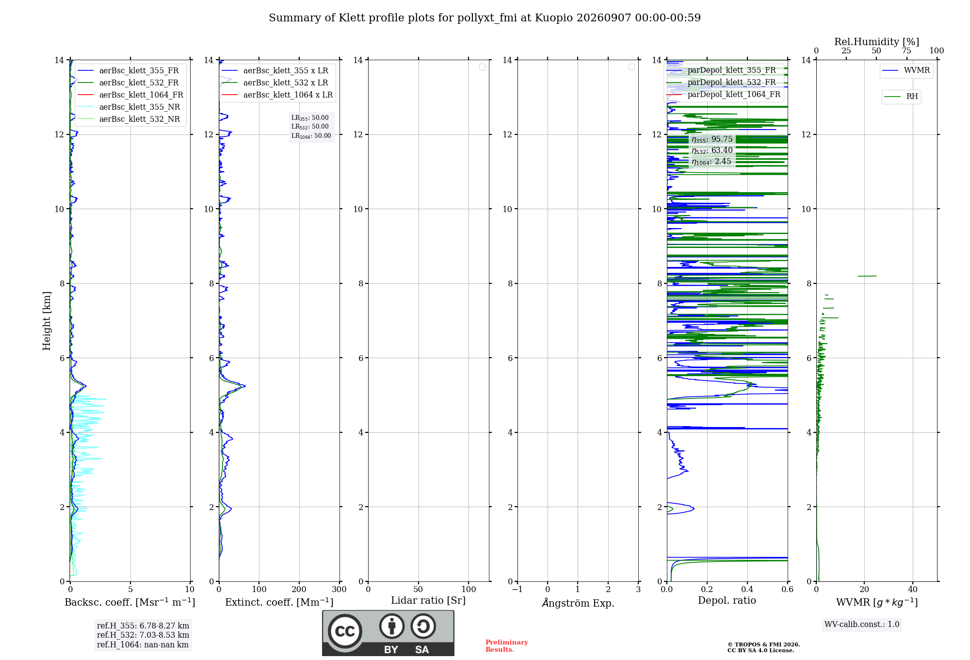Click the aerBsc_klett_355_NR legend entry
Viewport: 970px width, 660px height.
coord(129,107)
